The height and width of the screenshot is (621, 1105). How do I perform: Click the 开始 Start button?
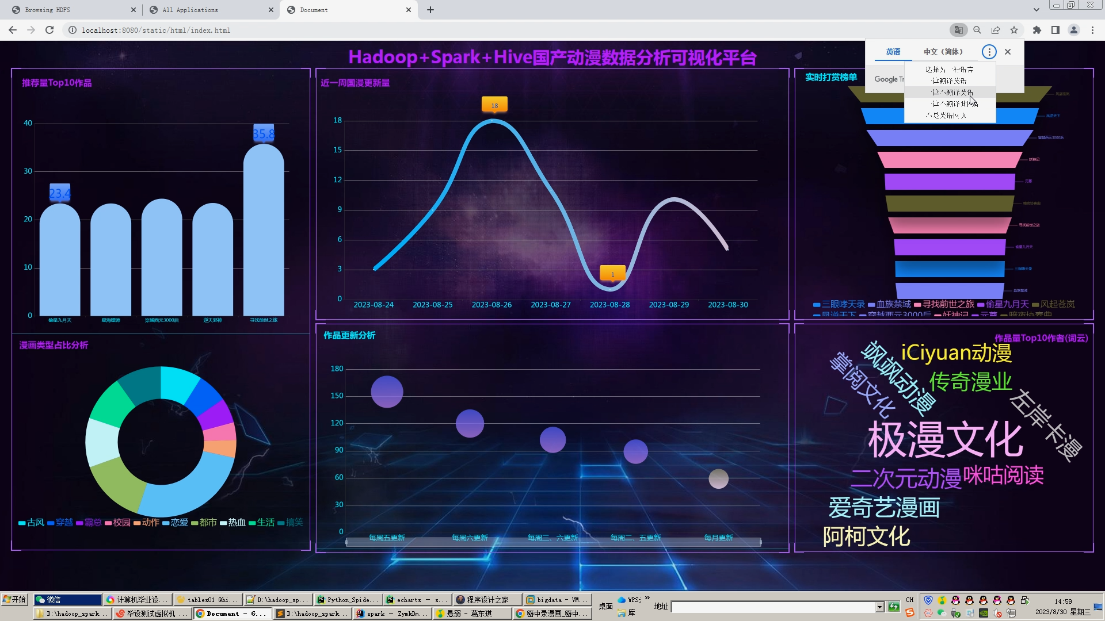point(14,600)
